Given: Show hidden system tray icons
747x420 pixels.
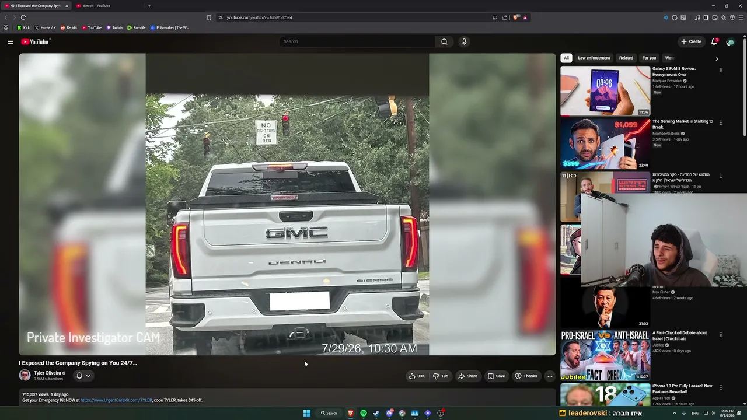Looking at the screenshot, I should tap(675, 413).
